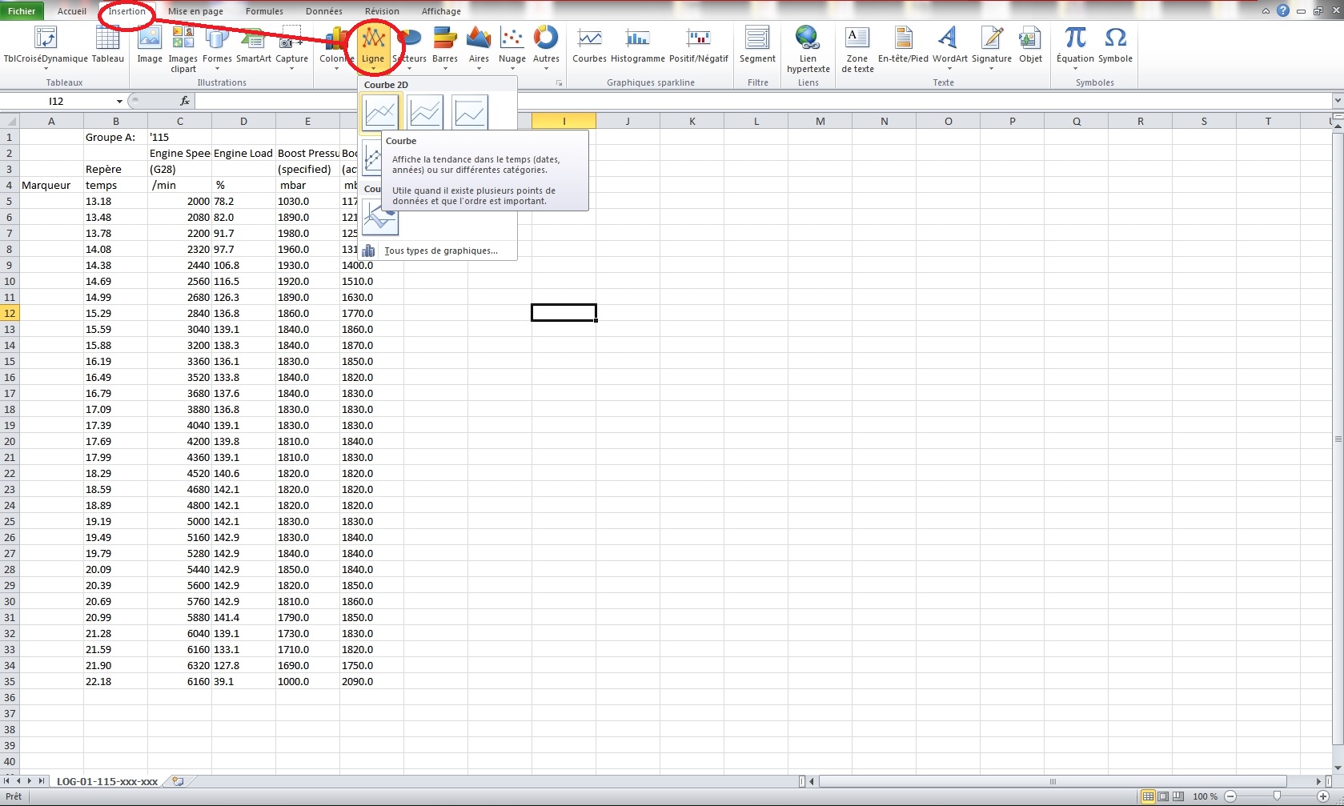Screen dimensions: 1344x806
Task: Click the zoom slider in status bar
Action: 1277,796
